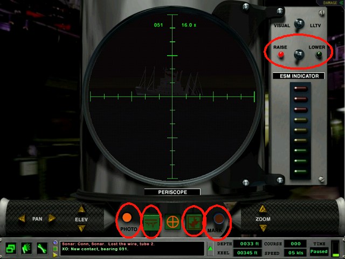Pan periscope left with left arrow
Screen dimensions: 345x259
tap(22, 219)
